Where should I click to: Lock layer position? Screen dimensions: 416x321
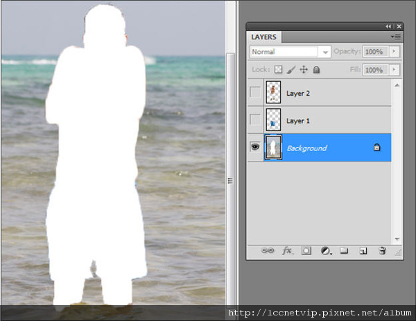tap(304, 69)
